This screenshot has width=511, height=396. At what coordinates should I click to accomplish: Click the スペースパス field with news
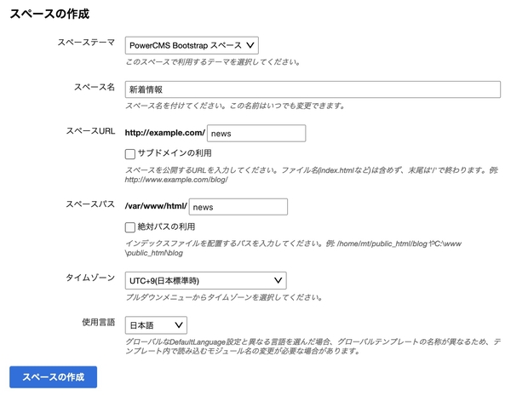[x=238, y=207]
